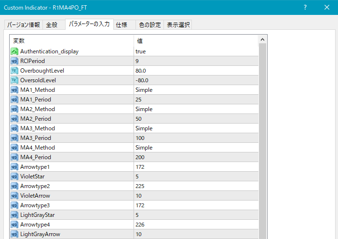Click the VioletStar parameter icon
The height and width of the screenshot is (239, 338).
click(14, 176)
